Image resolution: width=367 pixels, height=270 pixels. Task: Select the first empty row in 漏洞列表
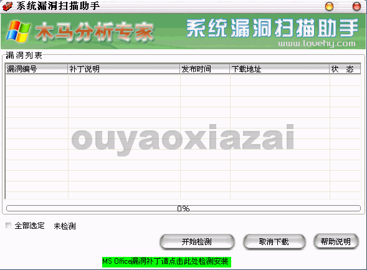183,80
